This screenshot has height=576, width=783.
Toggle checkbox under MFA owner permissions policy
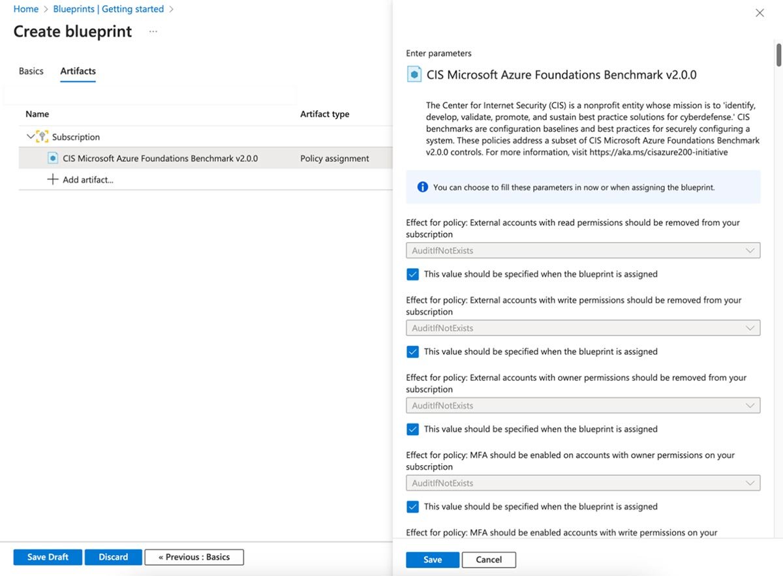click(412, 507)
